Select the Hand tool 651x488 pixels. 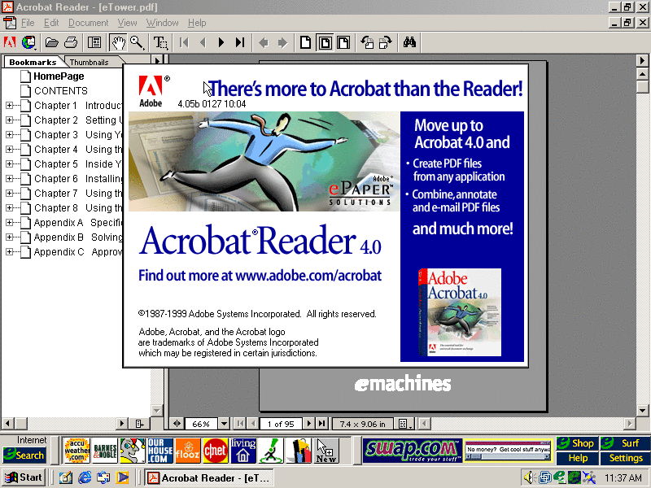pyautogui.click(x=118, y=42)
